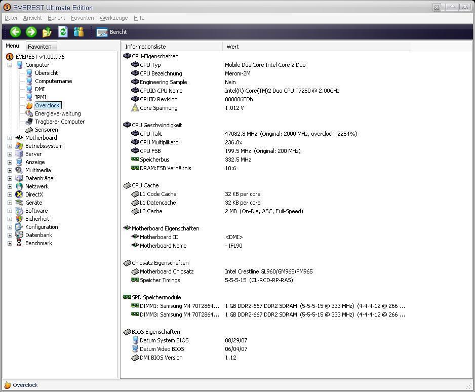Open the Ansicht menu
Image resolution: width=475 pixels, height=392 pixels.
(32, 18)
